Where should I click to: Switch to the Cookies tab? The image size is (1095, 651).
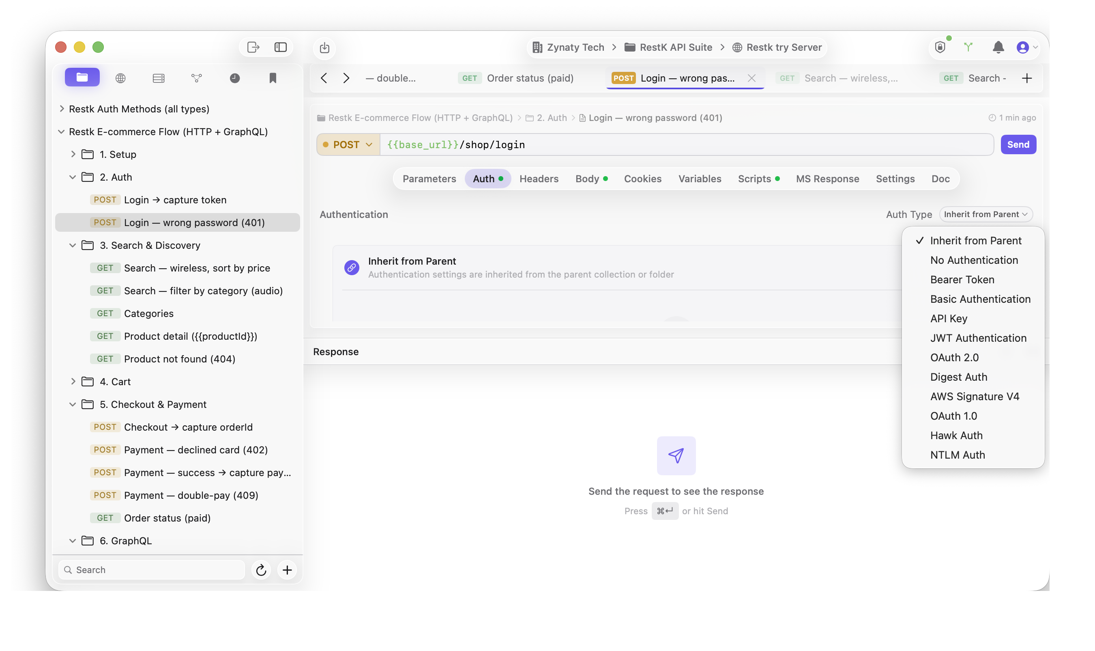[643, 179]
